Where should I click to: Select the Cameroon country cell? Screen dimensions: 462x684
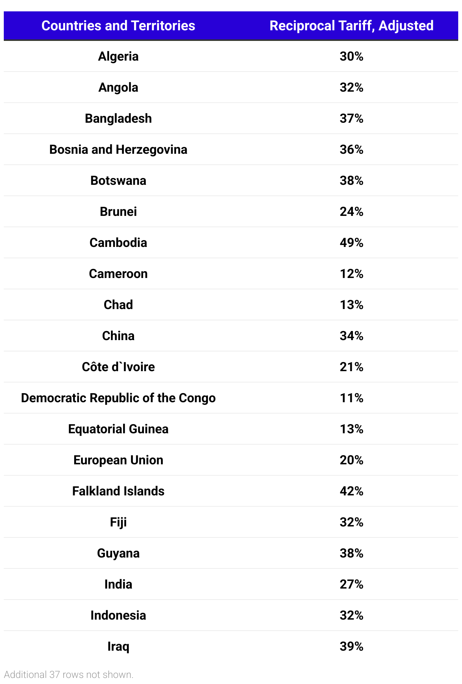pyautogui.click(x=118, y=274)
